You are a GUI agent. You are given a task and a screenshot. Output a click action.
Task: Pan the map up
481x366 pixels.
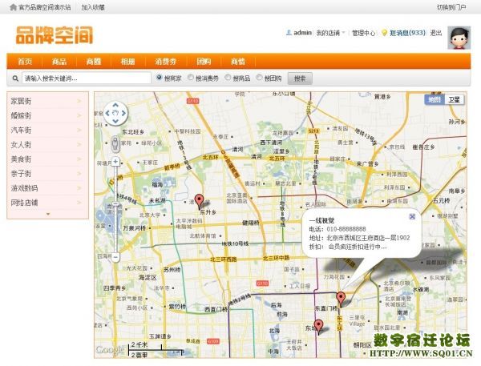click(x=115, y=105)
